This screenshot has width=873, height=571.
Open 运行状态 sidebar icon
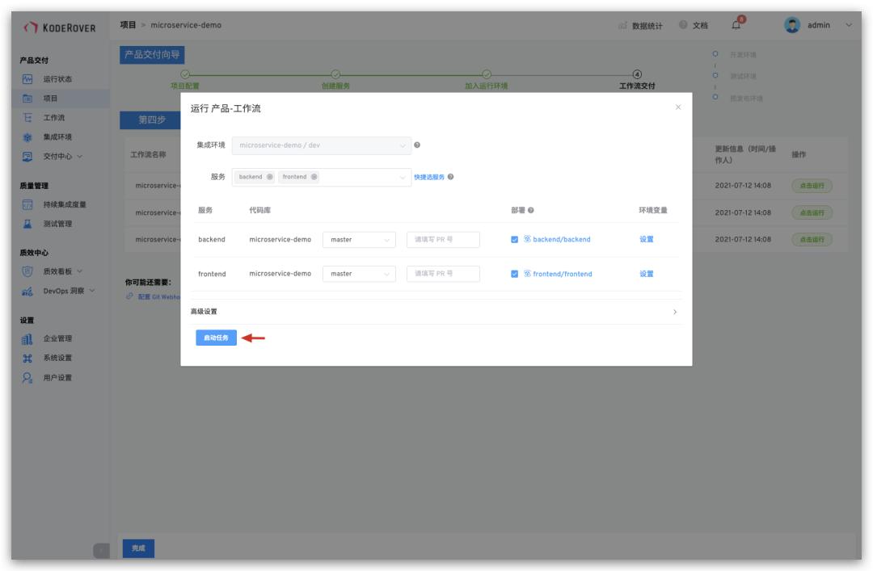pyautogui.click(x=27, y=79)
